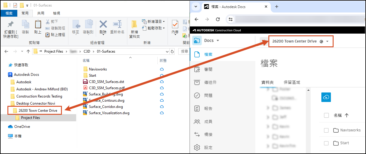
Task: Click Explorer address bar refresh button
Action: point(172,51)
